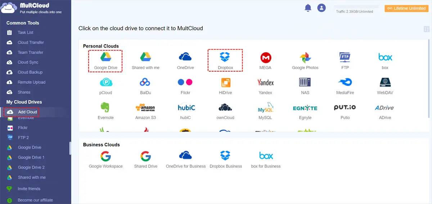
Task: Add the ADrive cloud
Action: [x=384, y=111]
